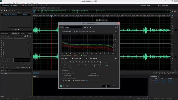Open the Effects menu
The width and height of the screenshot is (178, 100).
(18, 3)
